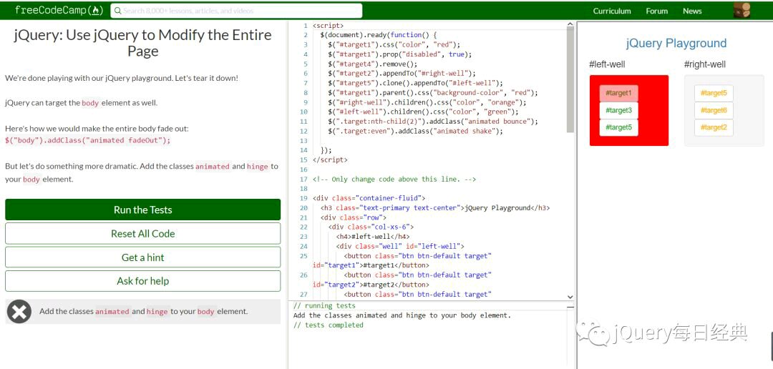773x369 pixels.
Task: Click the #right-well heading in preview
Action: pos(705,64)
